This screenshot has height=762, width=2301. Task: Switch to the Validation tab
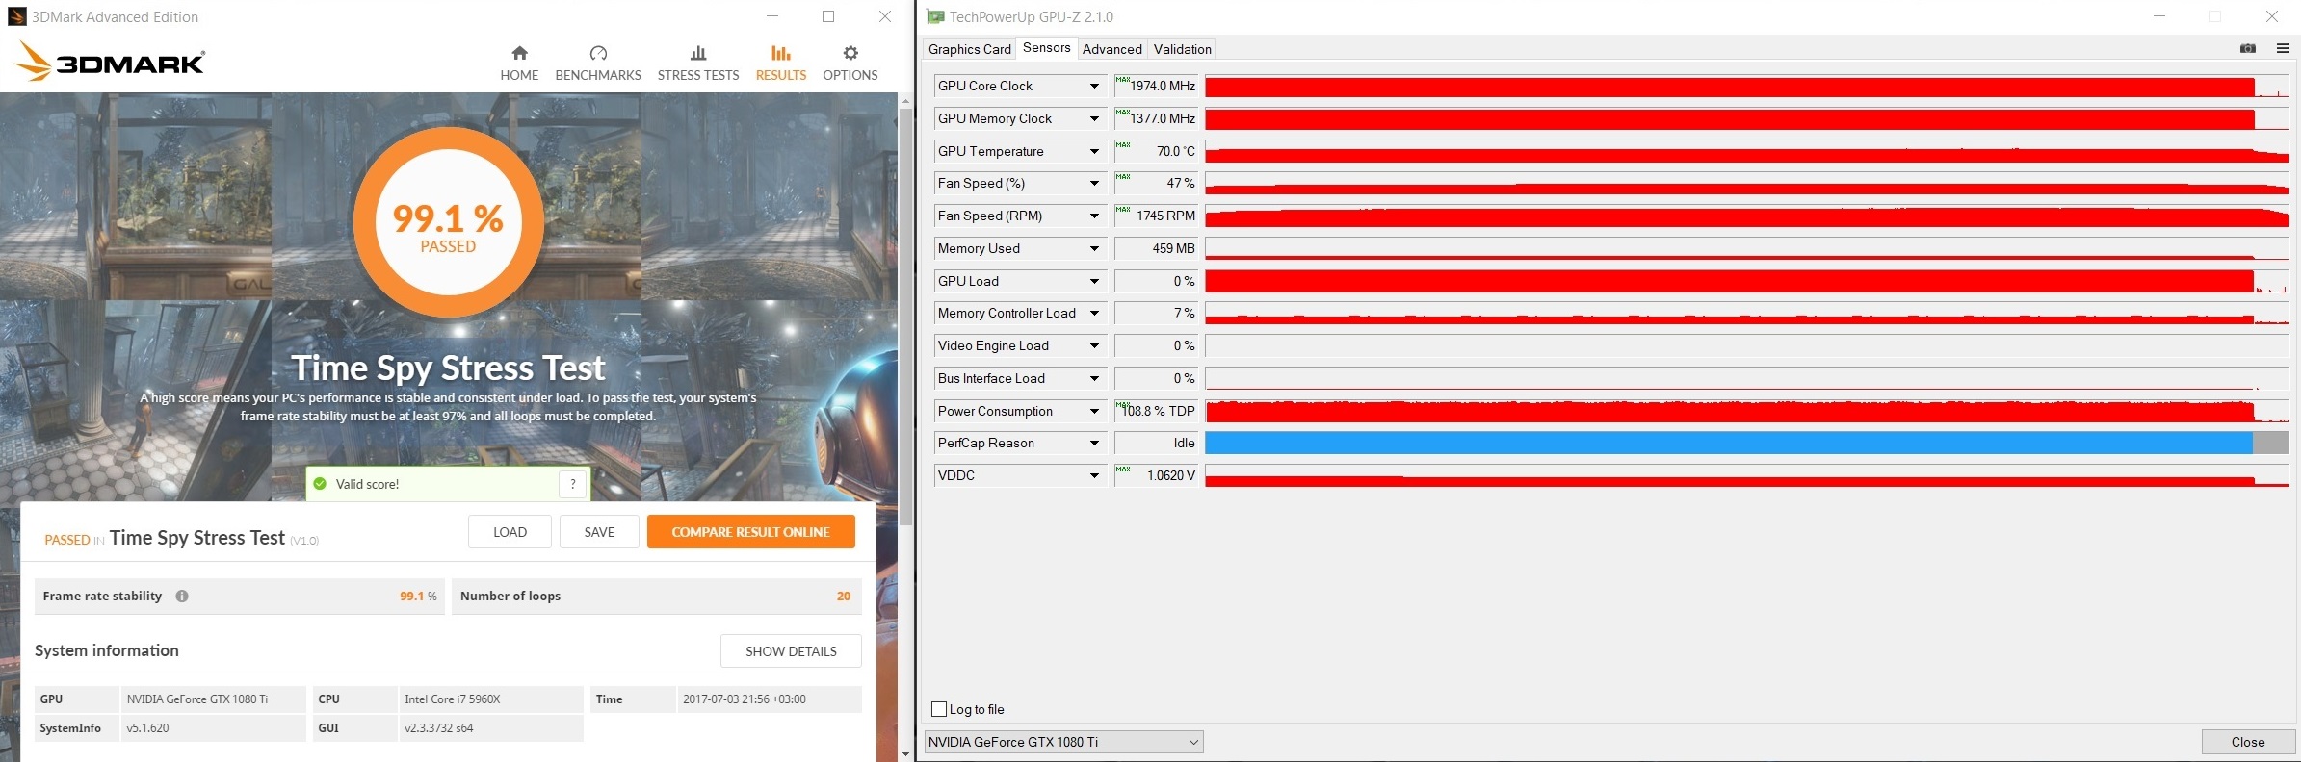(1182, 49)
